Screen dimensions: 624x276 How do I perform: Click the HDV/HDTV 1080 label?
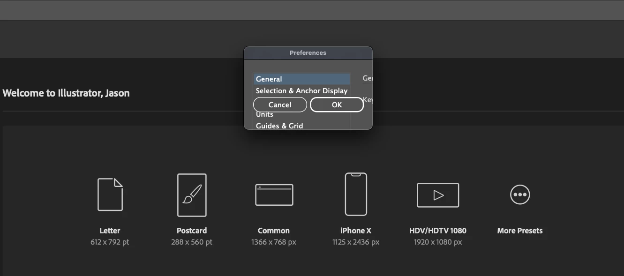pyautogui.click(x=438, y=231)
